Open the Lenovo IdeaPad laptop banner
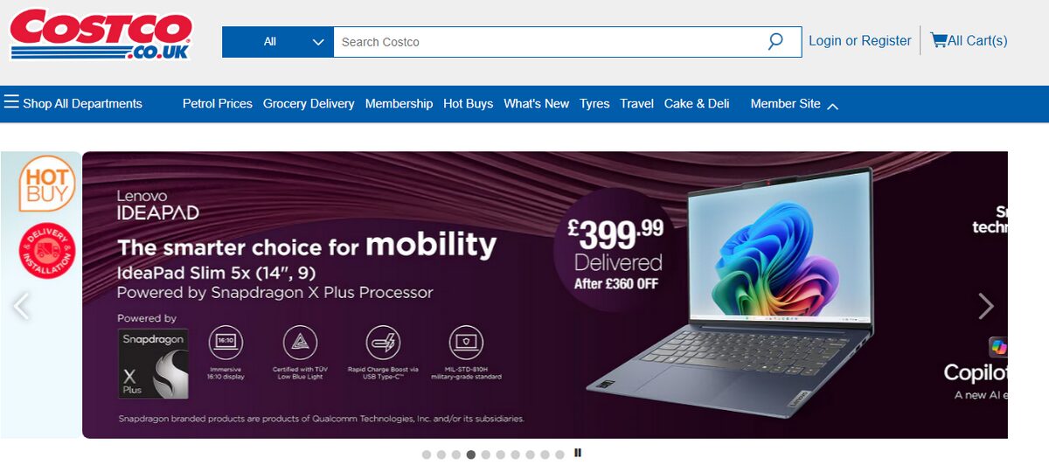This screenshot has height=465, width=1049. (545, 295)
